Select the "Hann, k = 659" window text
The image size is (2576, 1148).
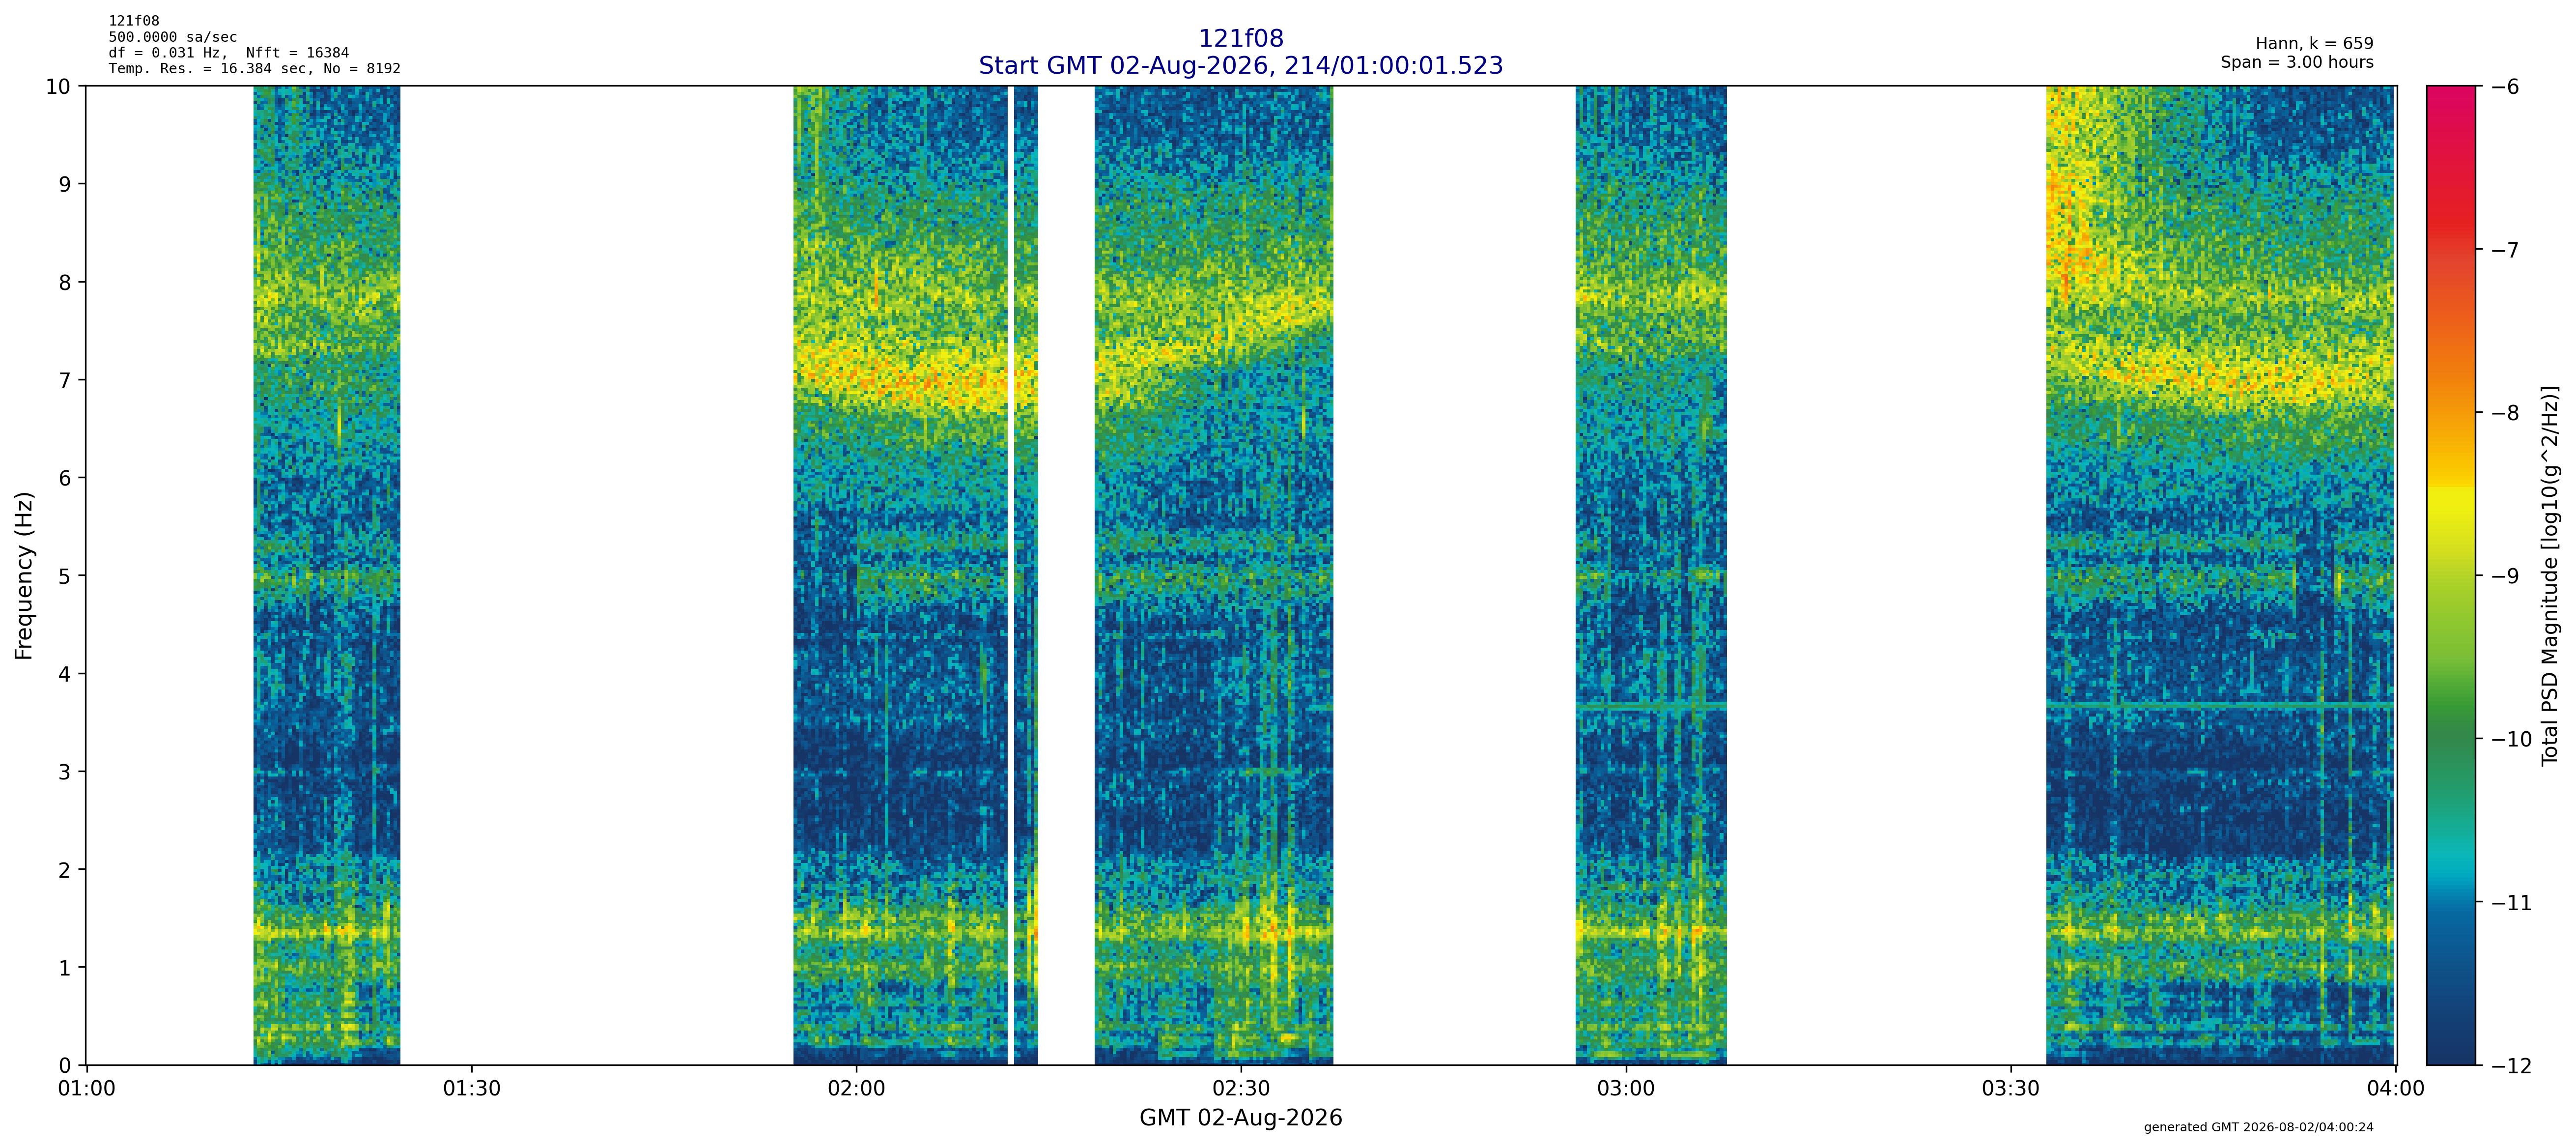tap(2314, 44)
